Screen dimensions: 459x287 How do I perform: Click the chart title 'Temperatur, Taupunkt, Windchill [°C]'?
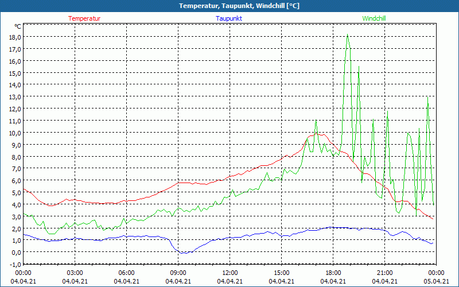tap(239, 6)
